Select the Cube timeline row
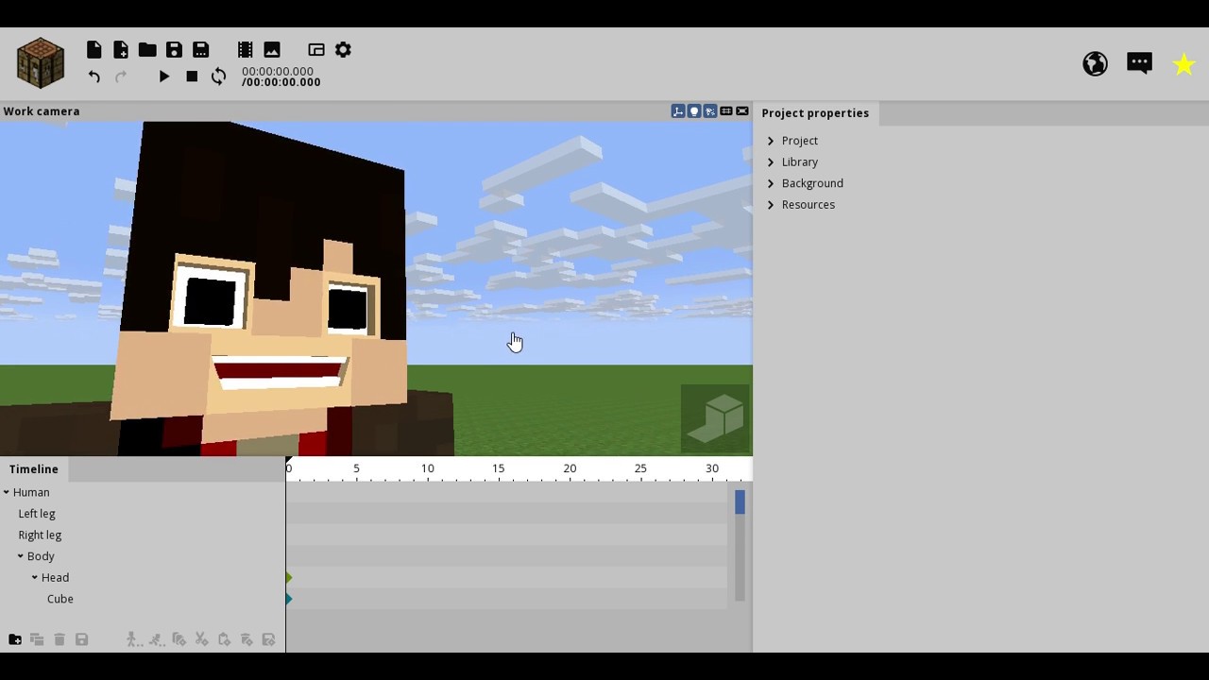The height and width of the screenshot is (680, 1209). [x=143, y=599]
